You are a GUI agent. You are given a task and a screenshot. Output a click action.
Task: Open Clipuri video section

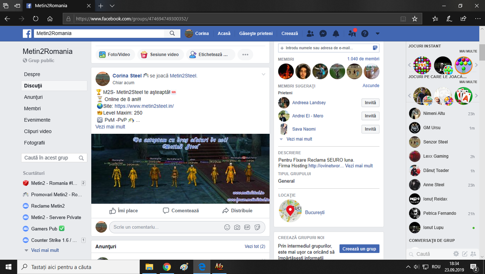[38, 131]
